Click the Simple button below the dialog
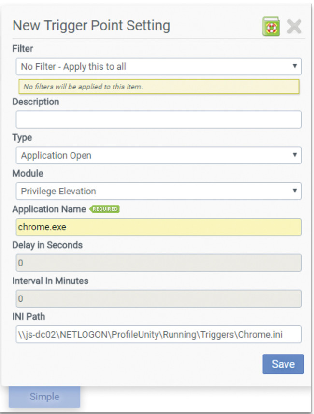The width and height of the screenshot is (314, 414). pyautogui.click(x=44, y=397)
